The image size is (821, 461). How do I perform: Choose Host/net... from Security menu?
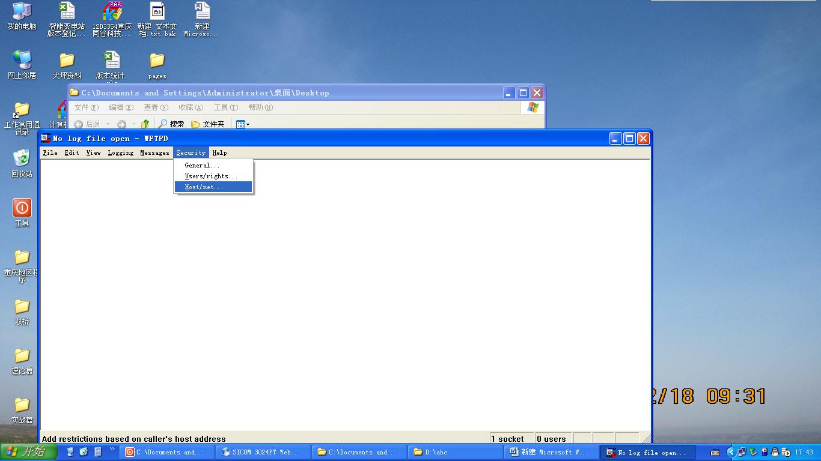pyautogui.click(x=204, y=187)
